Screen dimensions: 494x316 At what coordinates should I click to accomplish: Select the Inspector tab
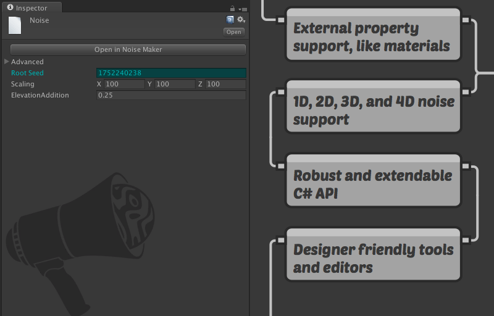click(27, 8)
